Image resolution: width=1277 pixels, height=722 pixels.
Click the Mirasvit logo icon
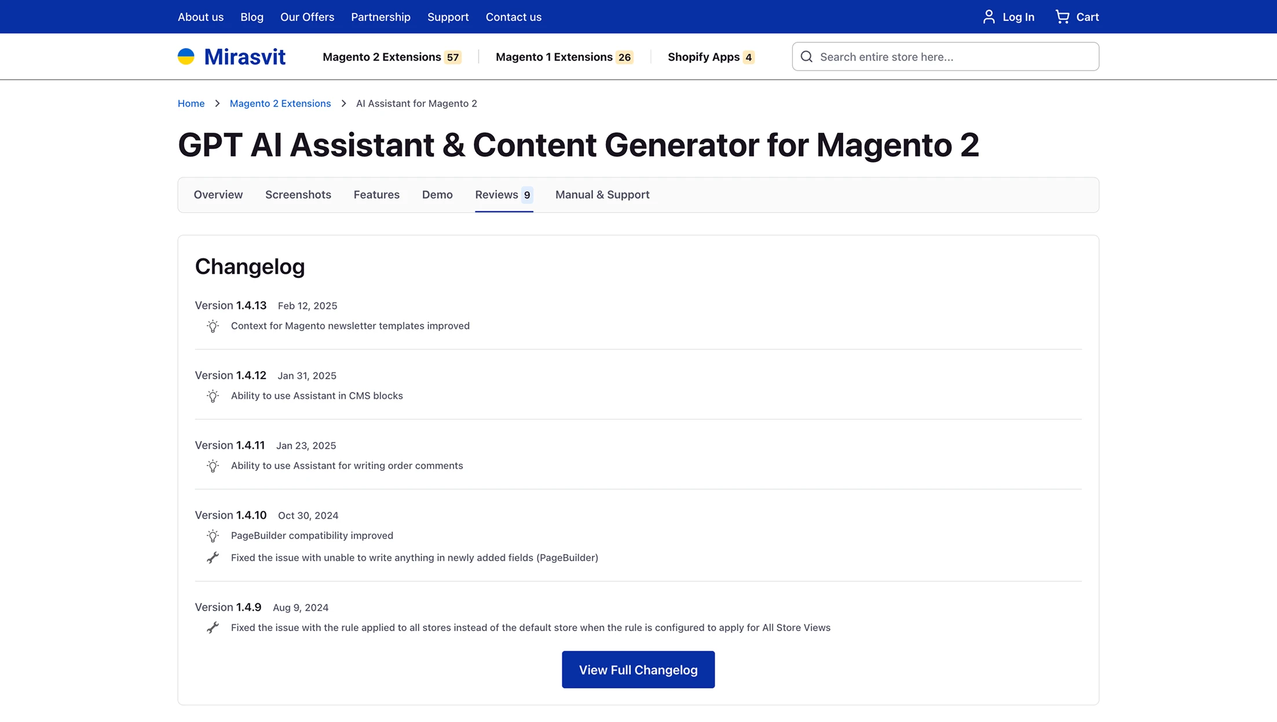(x=185, y=56)
